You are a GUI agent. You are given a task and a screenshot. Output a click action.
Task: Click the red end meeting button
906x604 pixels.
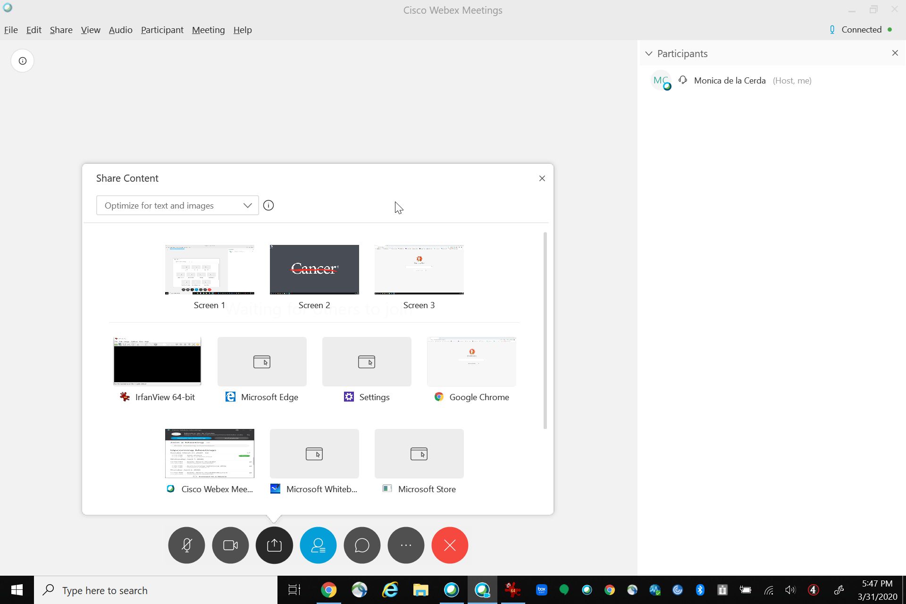[x=450, y=545]
